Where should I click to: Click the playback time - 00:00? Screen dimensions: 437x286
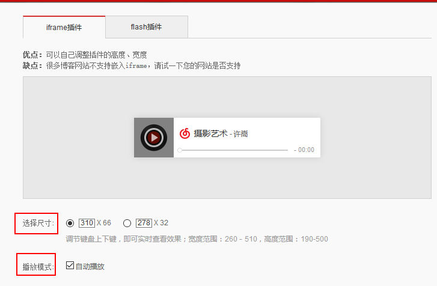(304, 150)
